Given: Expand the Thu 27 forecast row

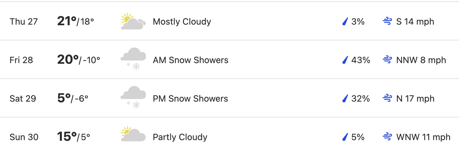Looking at the screenshot, I should 229,21.
